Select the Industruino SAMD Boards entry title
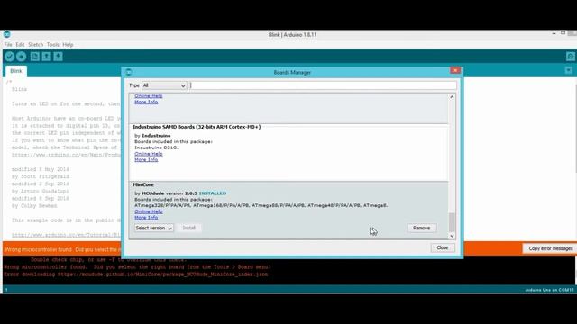This screenshot has width=577, height=324. [x=197, y=127]
